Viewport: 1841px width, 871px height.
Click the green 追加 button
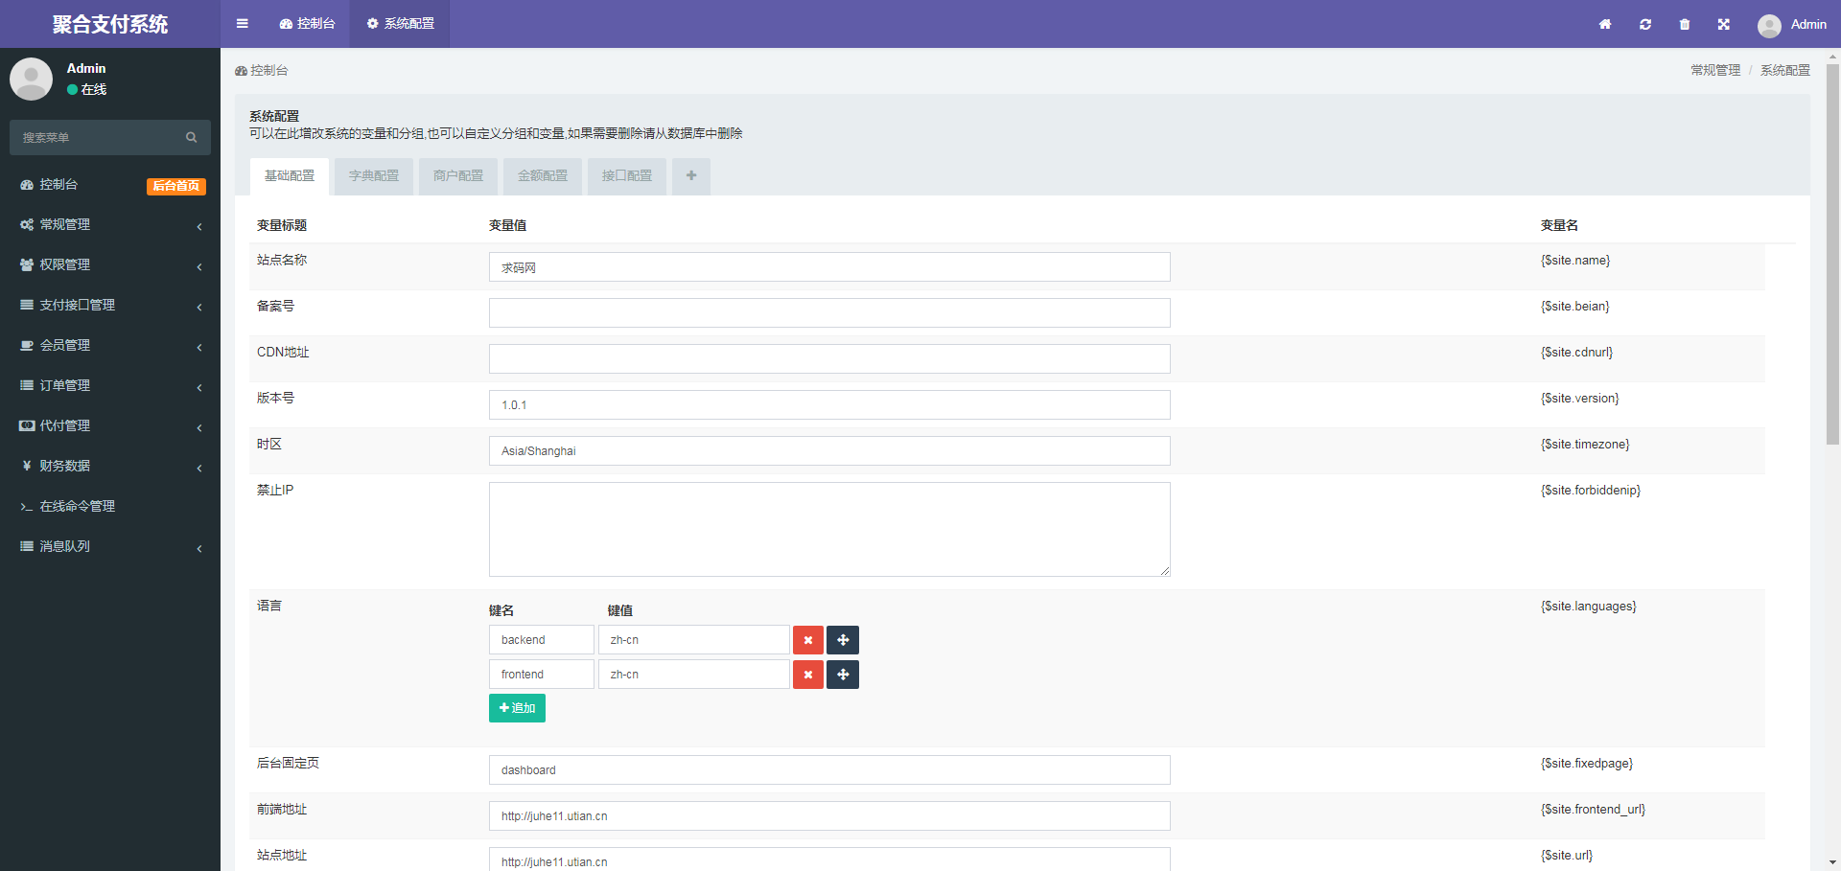[517, 708]
